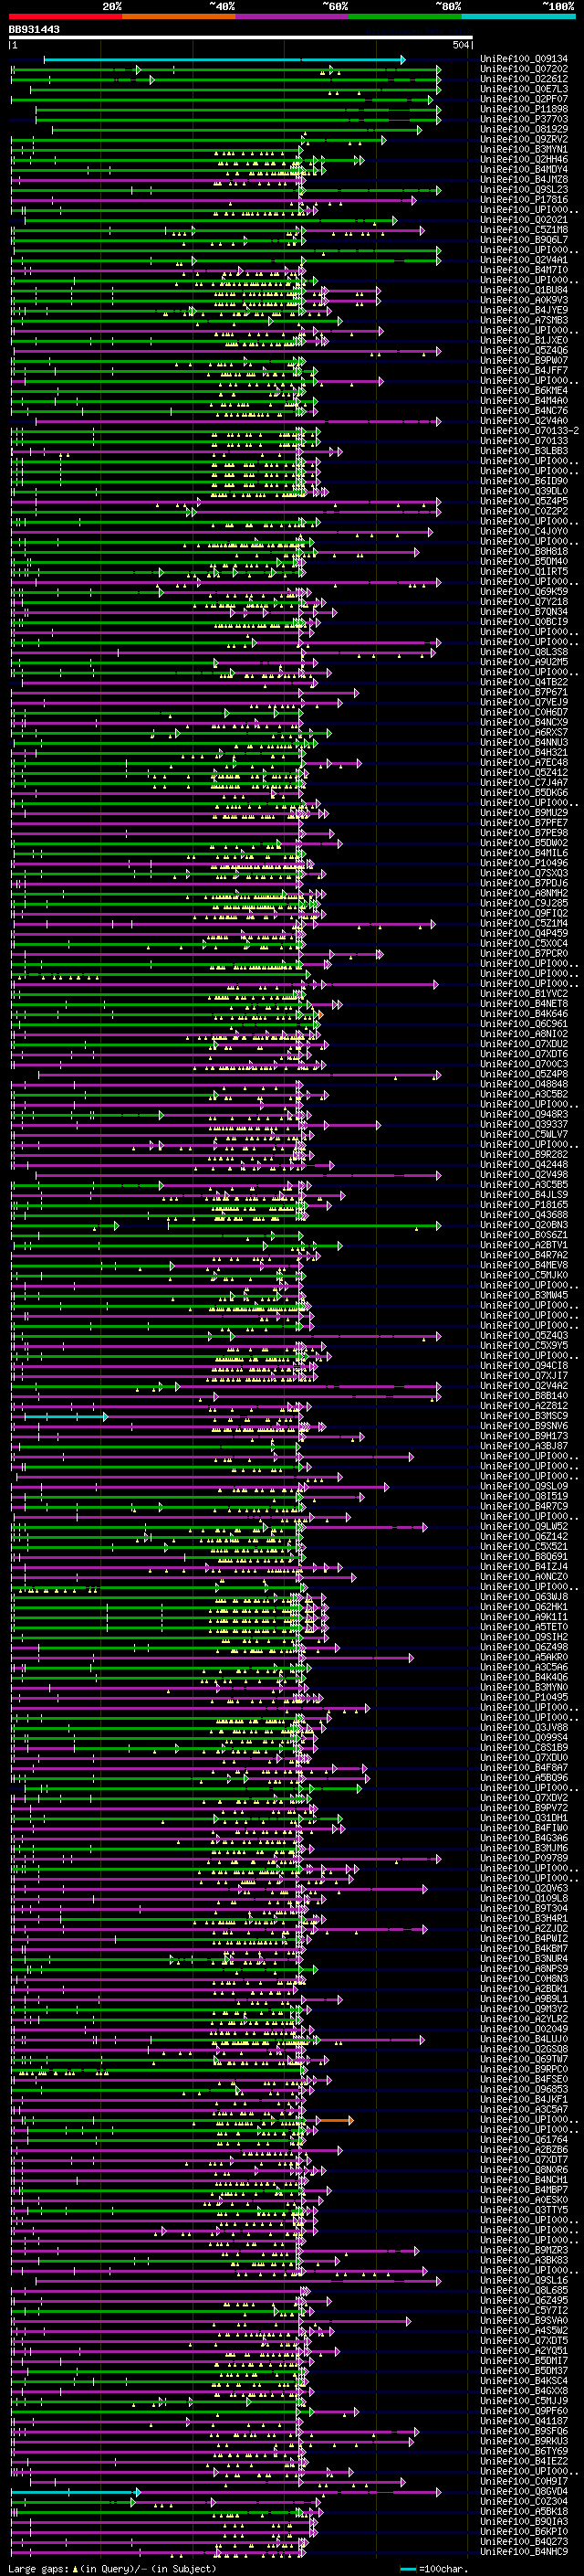The height and width of the screenshot is (2576, 584).
Task: Open hit UniRef100_C5Z1M8
Action: 523,230
